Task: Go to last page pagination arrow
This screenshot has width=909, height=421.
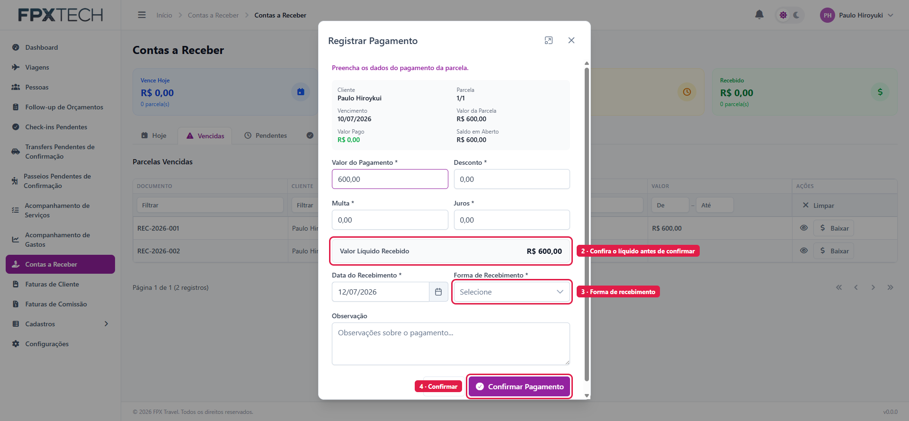Action: tap(890, 287)
